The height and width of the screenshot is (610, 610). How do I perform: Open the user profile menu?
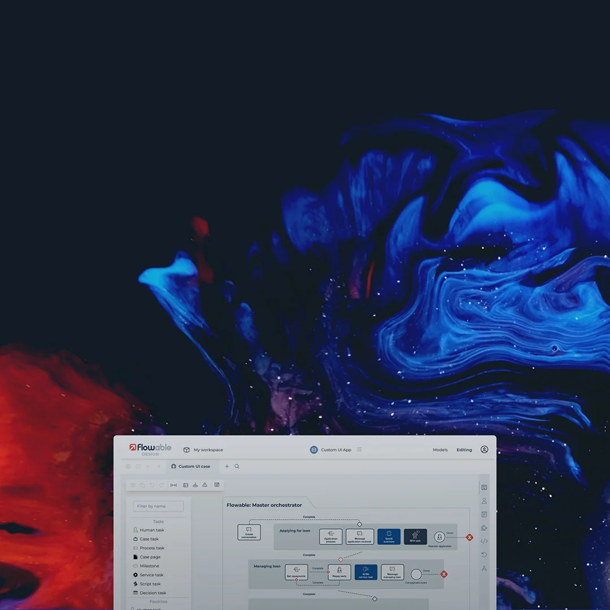(x=484, y=450)
